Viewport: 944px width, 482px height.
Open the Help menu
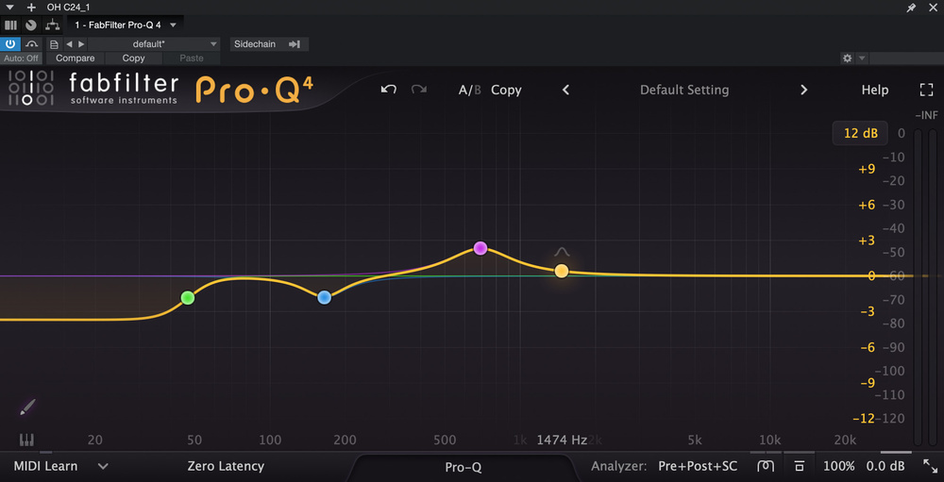874,90
